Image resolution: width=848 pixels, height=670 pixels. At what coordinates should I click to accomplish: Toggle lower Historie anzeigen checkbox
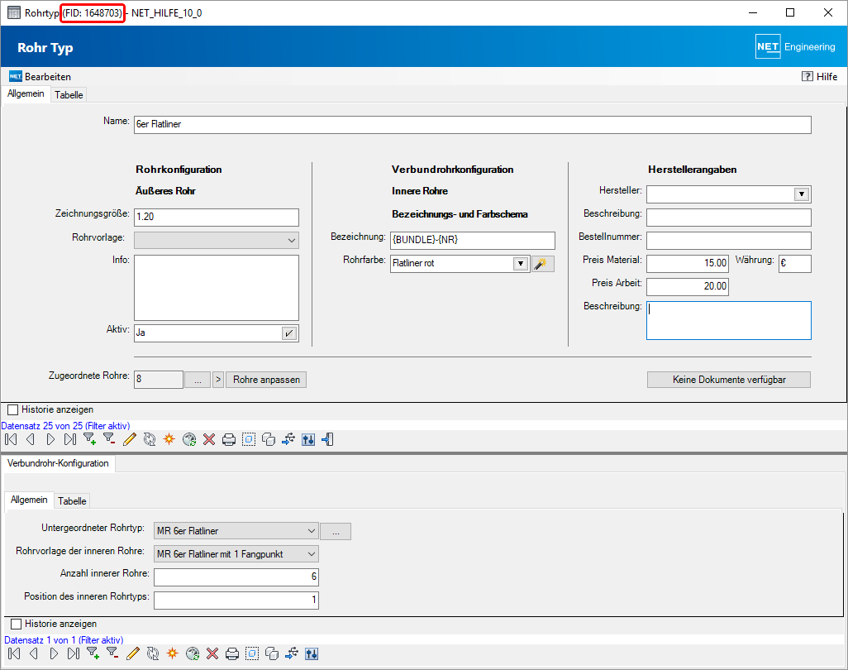coord(17,624)
